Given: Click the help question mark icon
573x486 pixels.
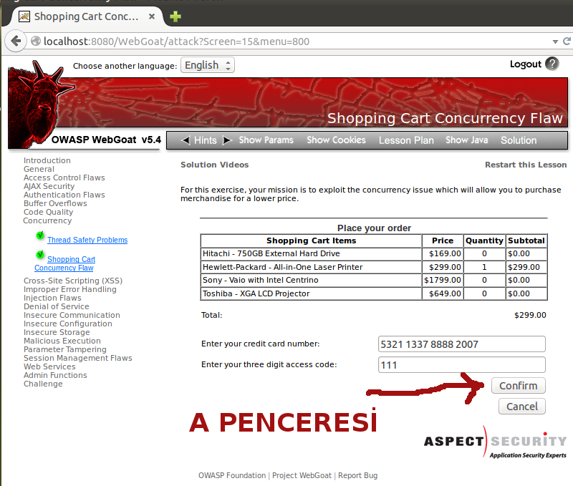Looking at the screenshot, I should [x=552, y=64].
